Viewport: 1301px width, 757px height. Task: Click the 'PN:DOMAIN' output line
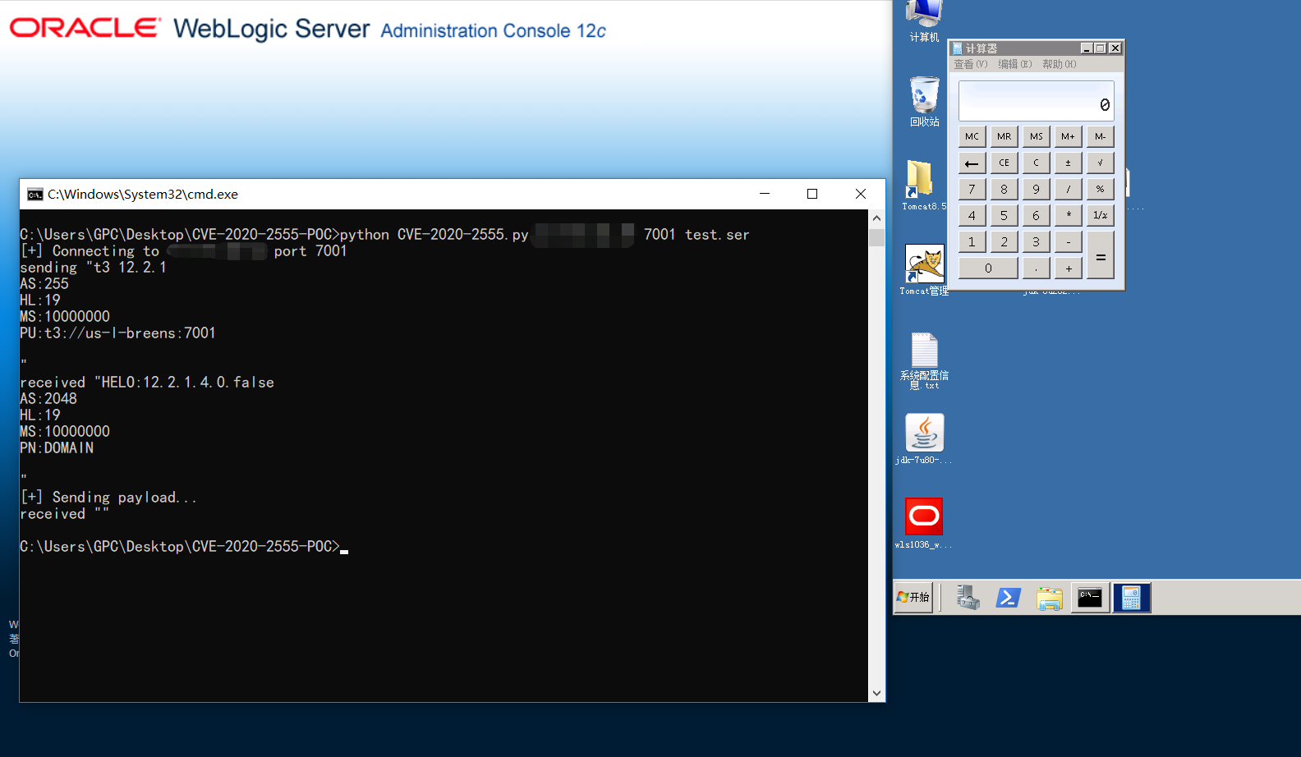57,448
